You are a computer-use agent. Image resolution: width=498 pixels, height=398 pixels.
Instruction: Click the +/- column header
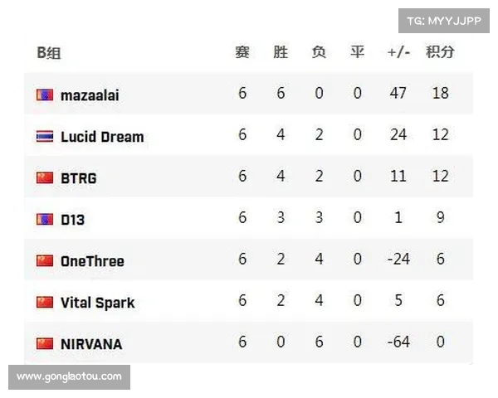click(x=398, y=52)
